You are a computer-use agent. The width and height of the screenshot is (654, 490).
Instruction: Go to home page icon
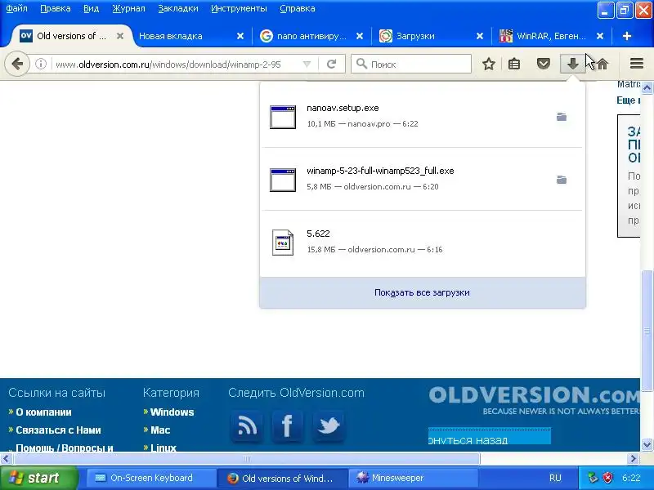[x=602, y=65]
